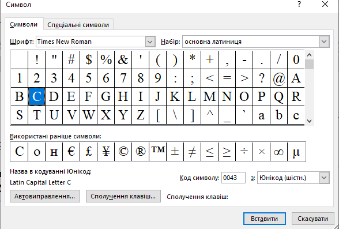Select digit 7 in symbol grid
339x229 pixels.
pyautogui.click(x=123, y=78)
